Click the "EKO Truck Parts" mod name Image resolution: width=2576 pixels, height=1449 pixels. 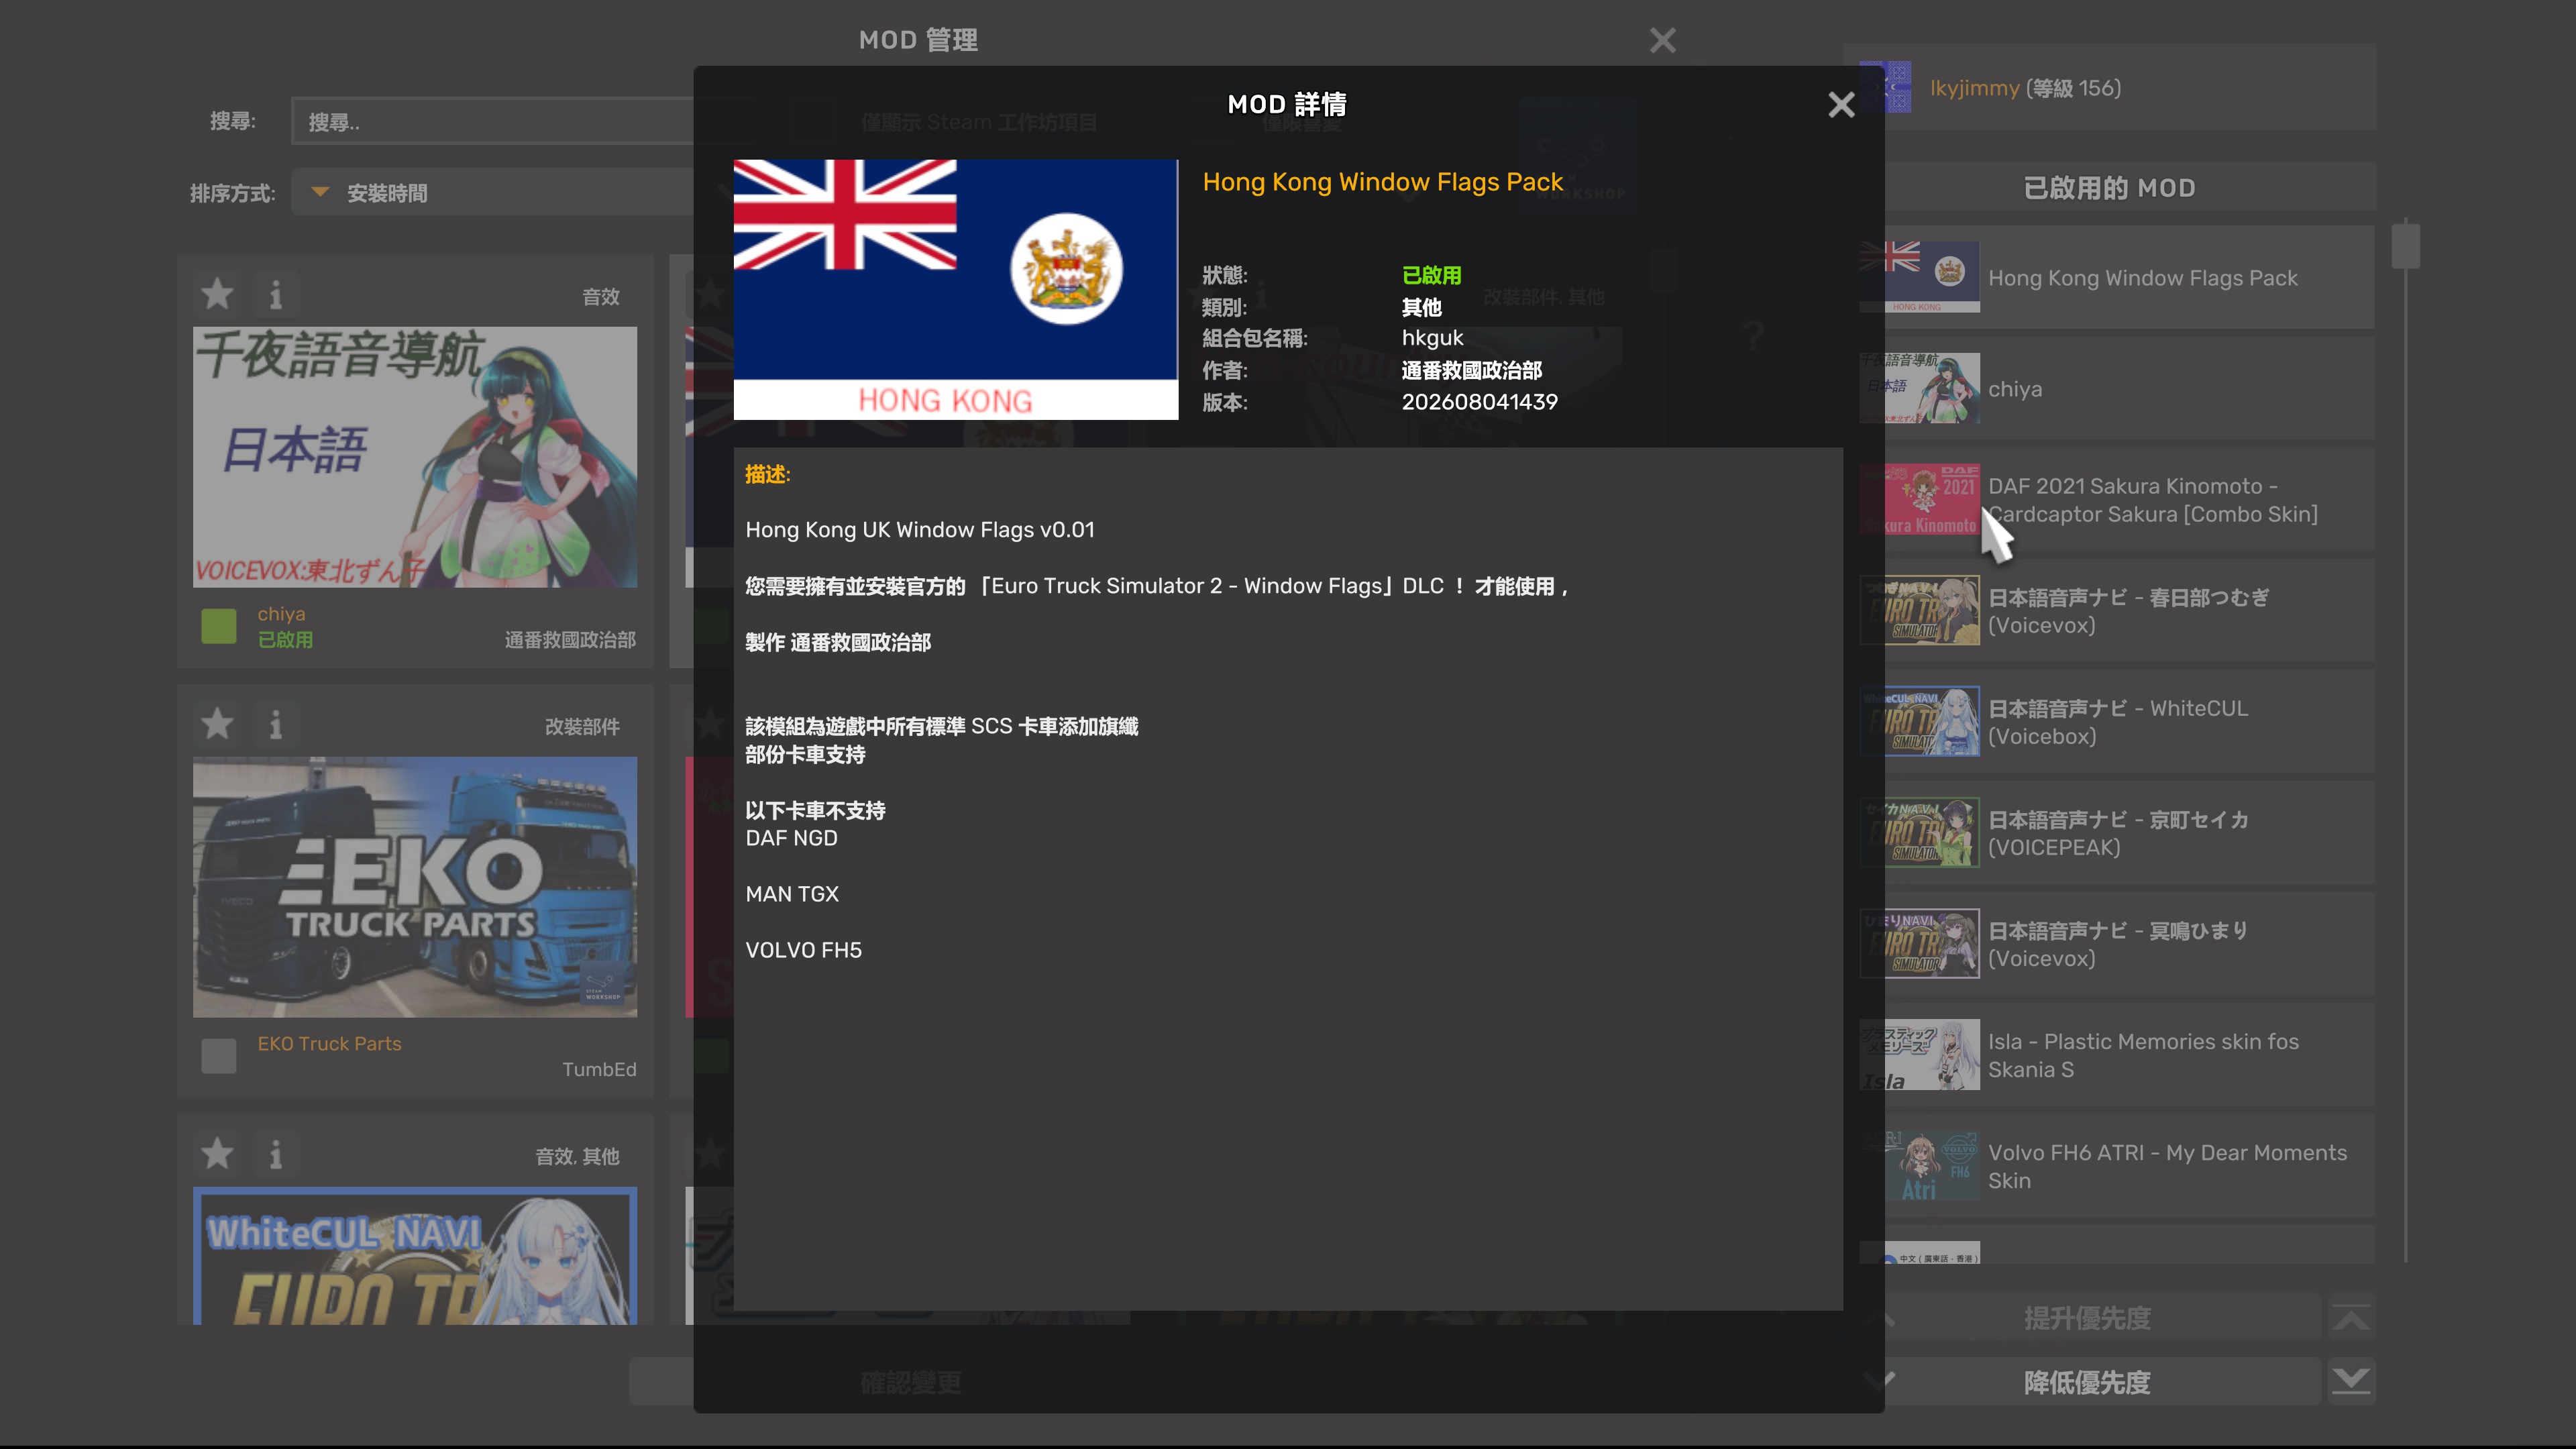(x=329, y=1043)
